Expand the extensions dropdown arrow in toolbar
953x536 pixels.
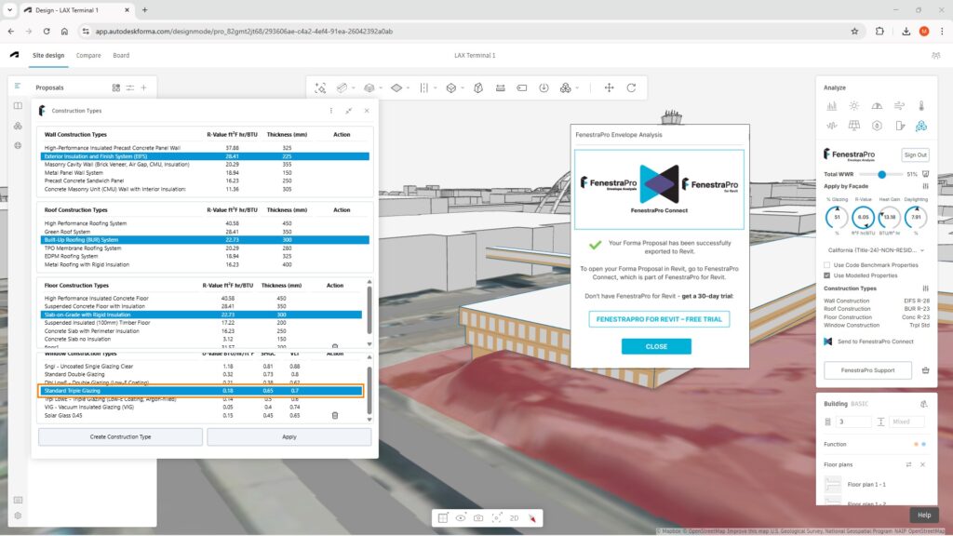pyautogui.click(x=578, y=87)
